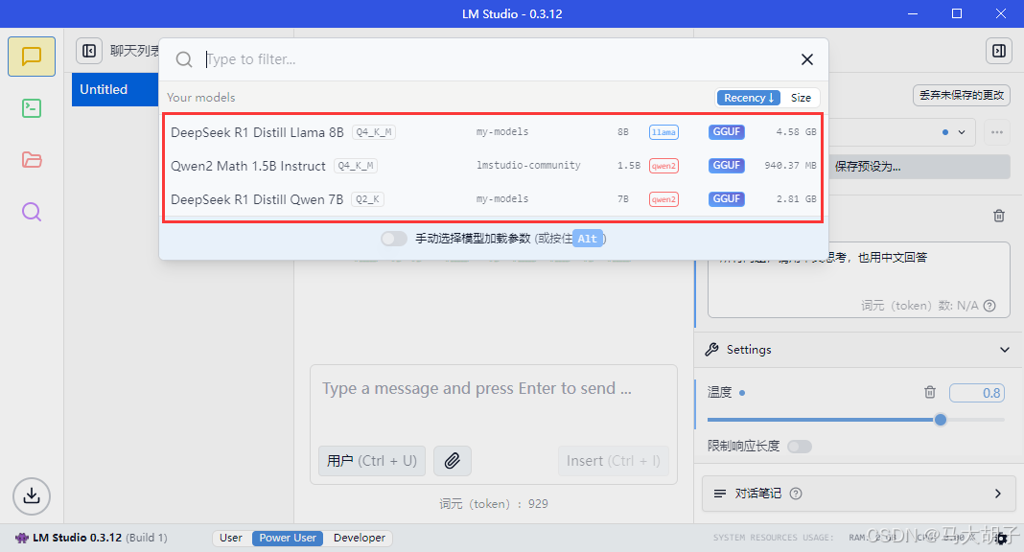Open the preset three-dots menu
Screen dimensions: 1024x552
point(996,132)
